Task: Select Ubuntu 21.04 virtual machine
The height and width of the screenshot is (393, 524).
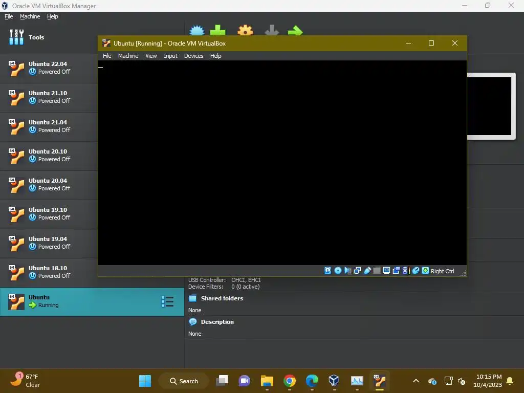Action: pyautogui.click(x=49, y=126)
